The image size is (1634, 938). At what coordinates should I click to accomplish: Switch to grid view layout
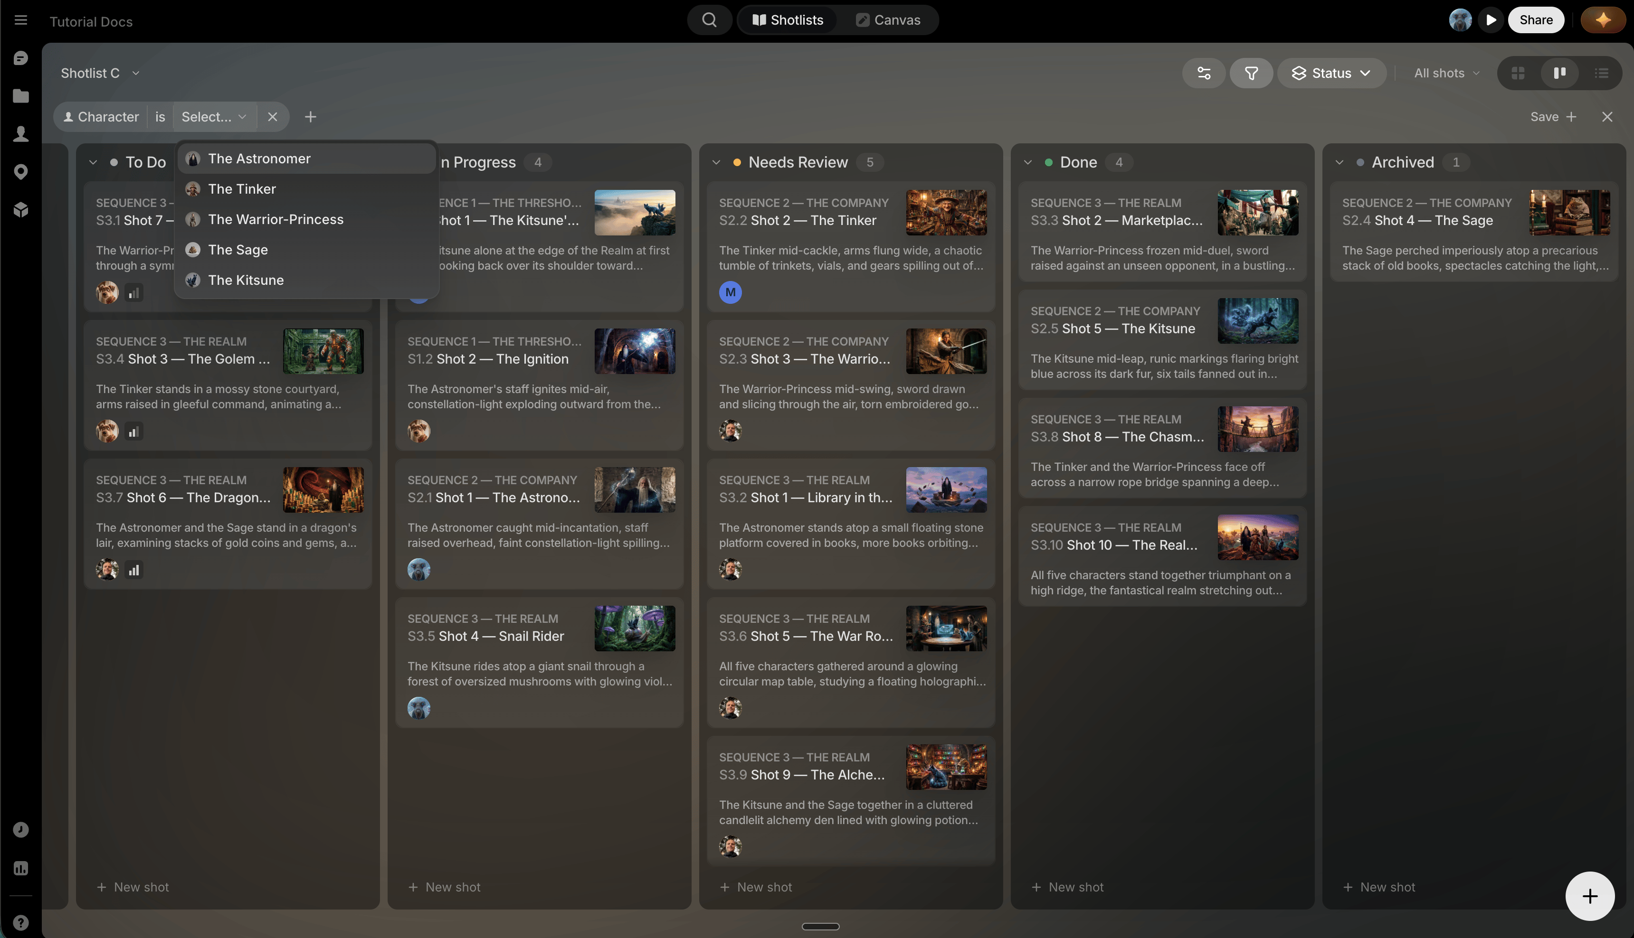(x=1518, y=74)
